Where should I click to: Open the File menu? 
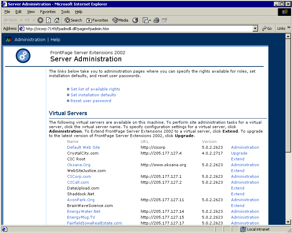point(7,12)
